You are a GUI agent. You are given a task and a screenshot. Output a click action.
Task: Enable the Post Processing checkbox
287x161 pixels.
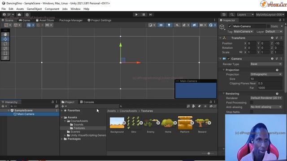(x=252, y=102)
